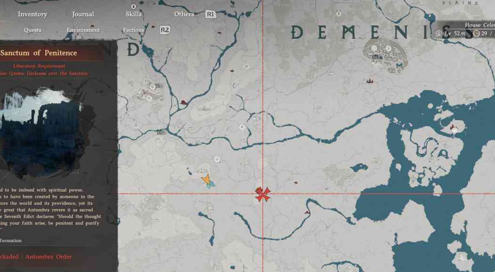Click the small red marker left of R2
The width and height of the screenshot is (495, 272).
153,27
